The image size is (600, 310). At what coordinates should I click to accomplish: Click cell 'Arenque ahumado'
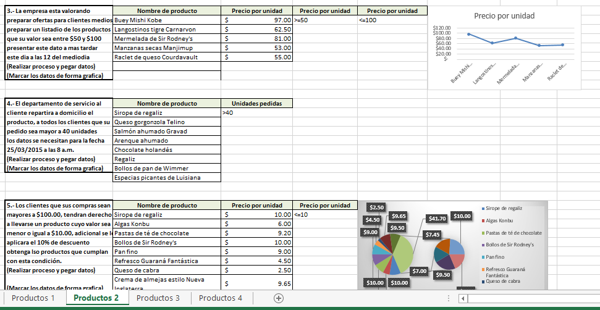click(167, 141)
